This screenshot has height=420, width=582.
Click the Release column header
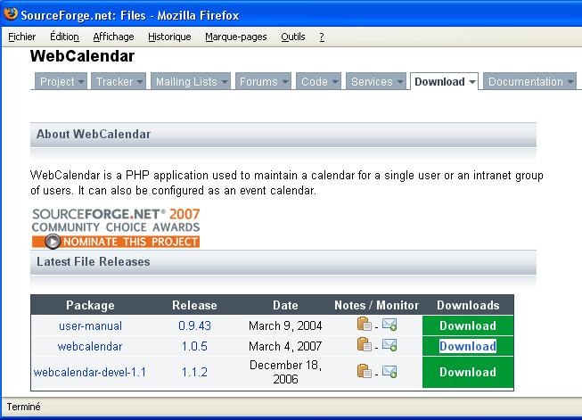(x=194, y=305)
